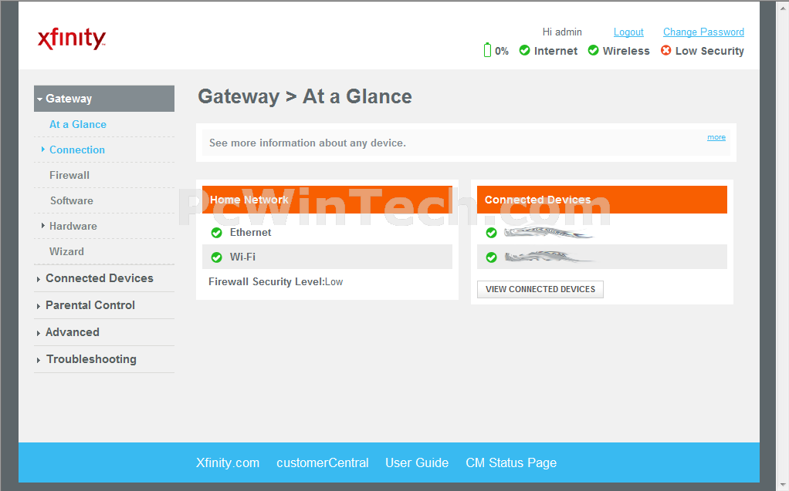789x491 pixels.
Task: Open the Connection menu item
Action: (x=77, y=150)
